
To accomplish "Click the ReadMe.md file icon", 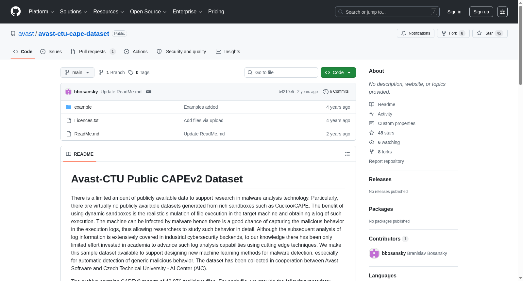I will pos(69,134).
